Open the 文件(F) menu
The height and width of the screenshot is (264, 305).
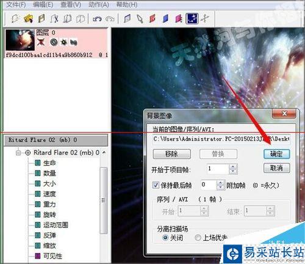tap(16, 4)
